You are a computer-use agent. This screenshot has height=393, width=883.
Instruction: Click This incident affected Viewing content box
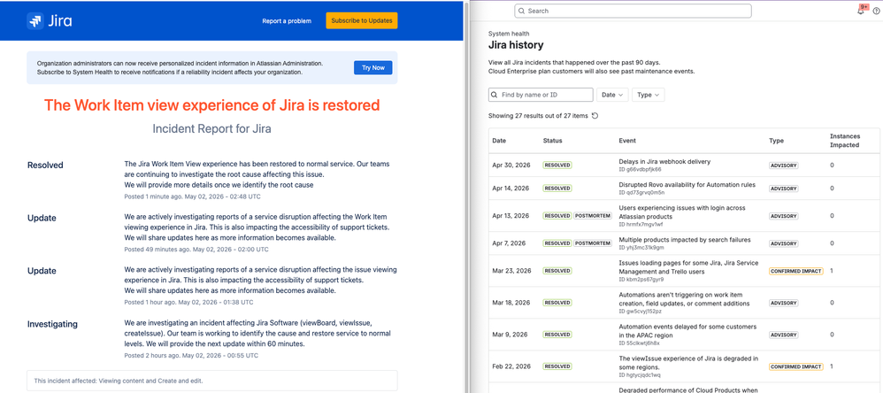tap(211, 381)
